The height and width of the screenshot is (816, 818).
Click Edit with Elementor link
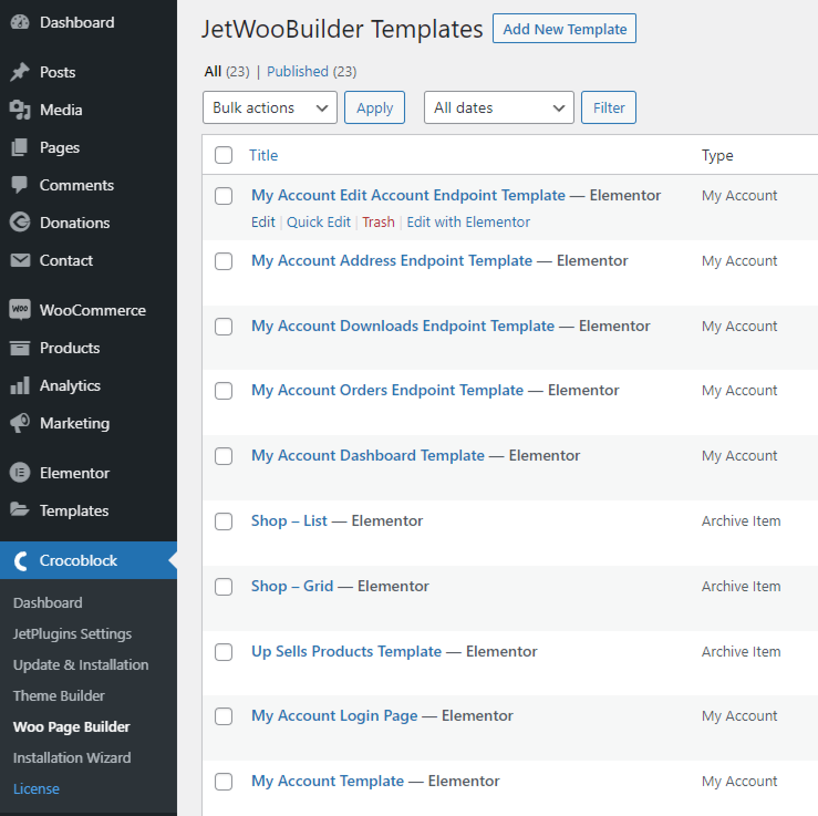tap(468, 222)
